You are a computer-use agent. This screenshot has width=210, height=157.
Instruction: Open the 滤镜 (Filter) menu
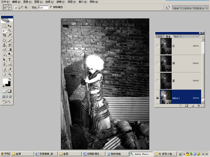click(x=60, y=2)
